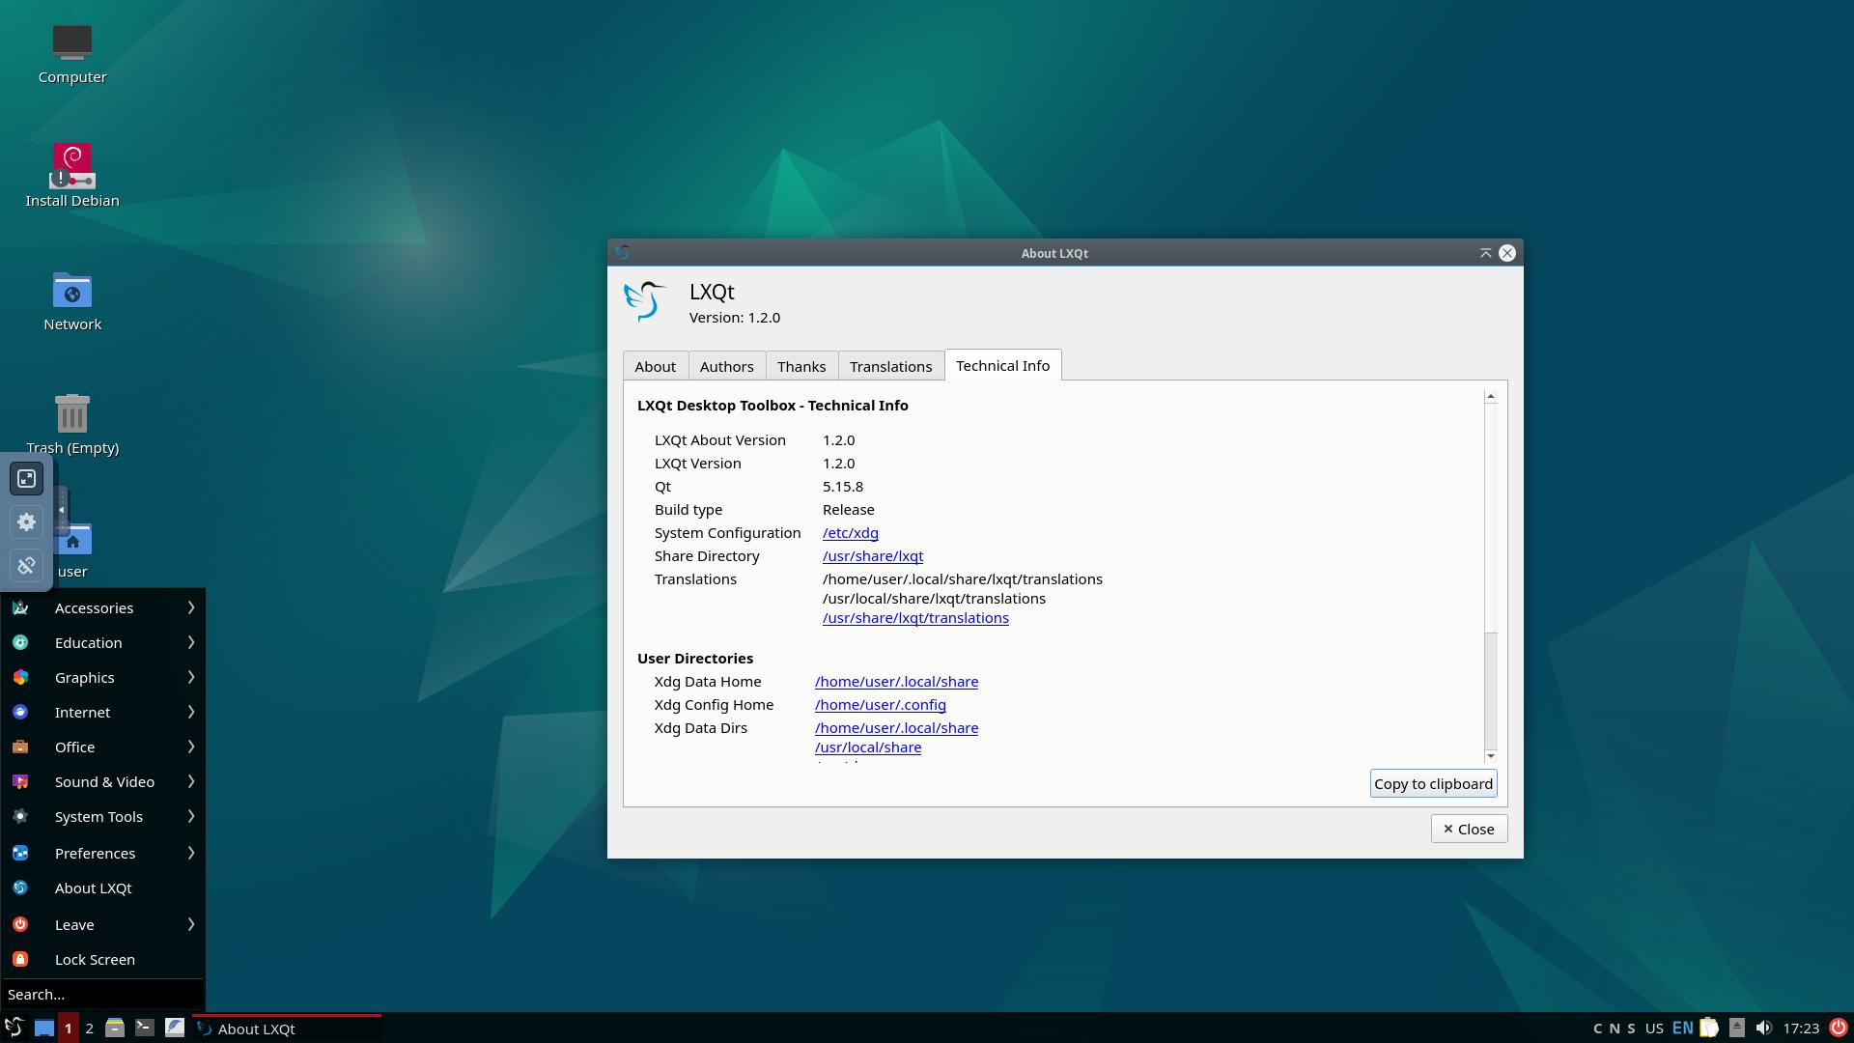Click the red power button in panel
The image size is (1854, 1043).
coord(1839,1029)
